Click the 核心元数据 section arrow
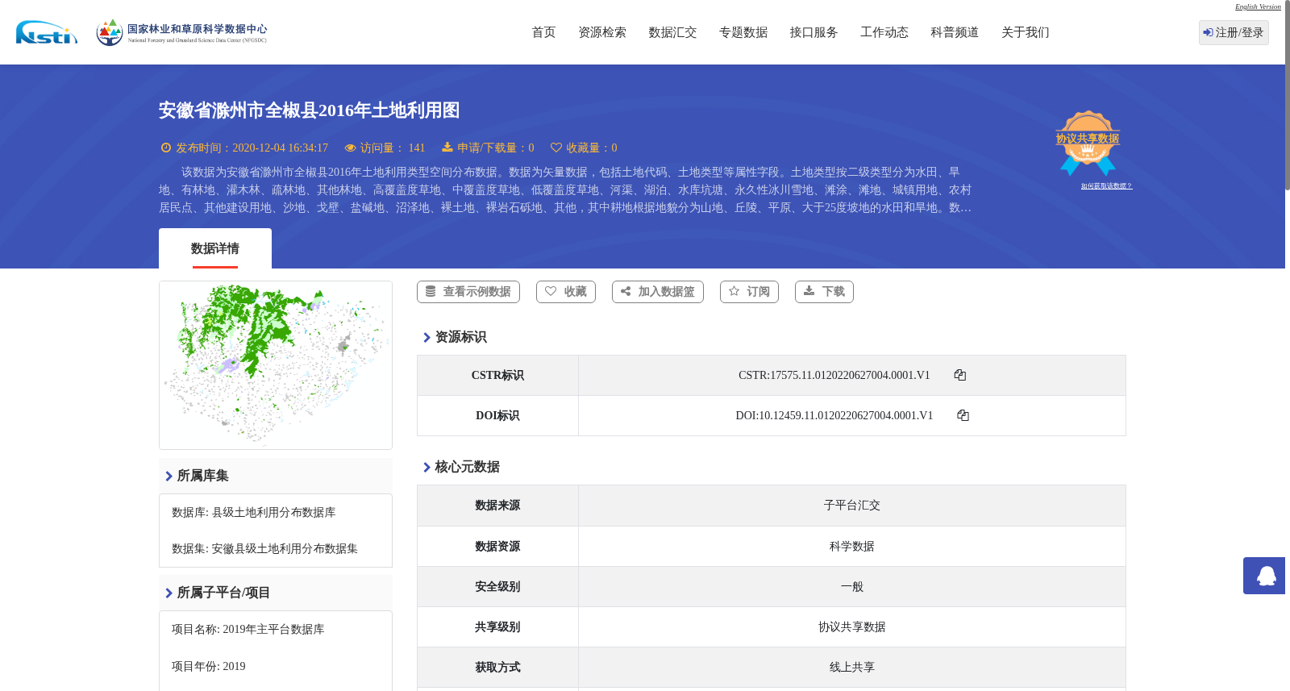Screen dimensions: 1290x691 [x=427, y=467]
